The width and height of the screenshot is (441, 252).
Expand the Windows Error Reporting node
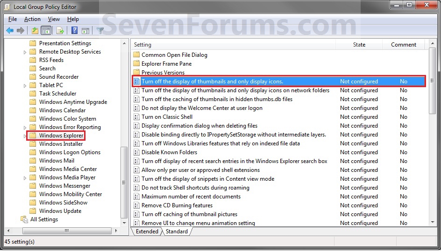coord(25,128)
